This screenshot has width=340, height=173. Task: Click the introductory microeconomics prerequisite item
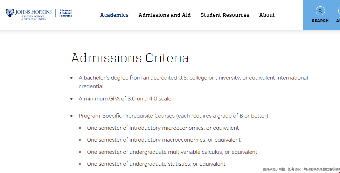[x=163, y=128]
